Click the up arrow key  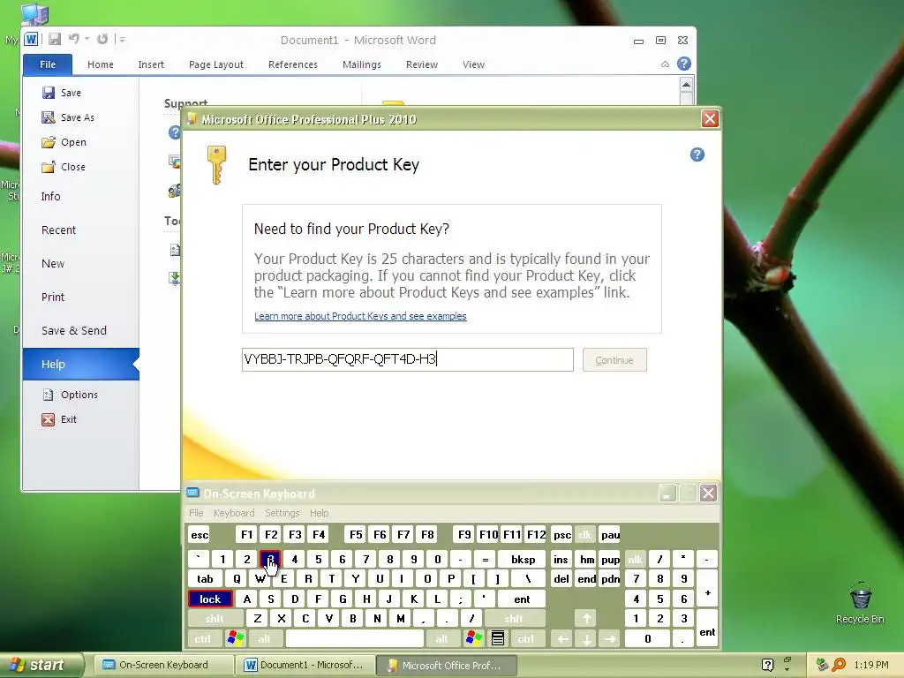click(x=586, y=619)
